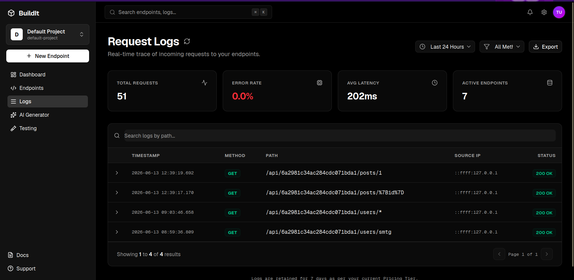Expand the log row for /users/*
This screenshot has height=280, width=574.
(117, 212)
